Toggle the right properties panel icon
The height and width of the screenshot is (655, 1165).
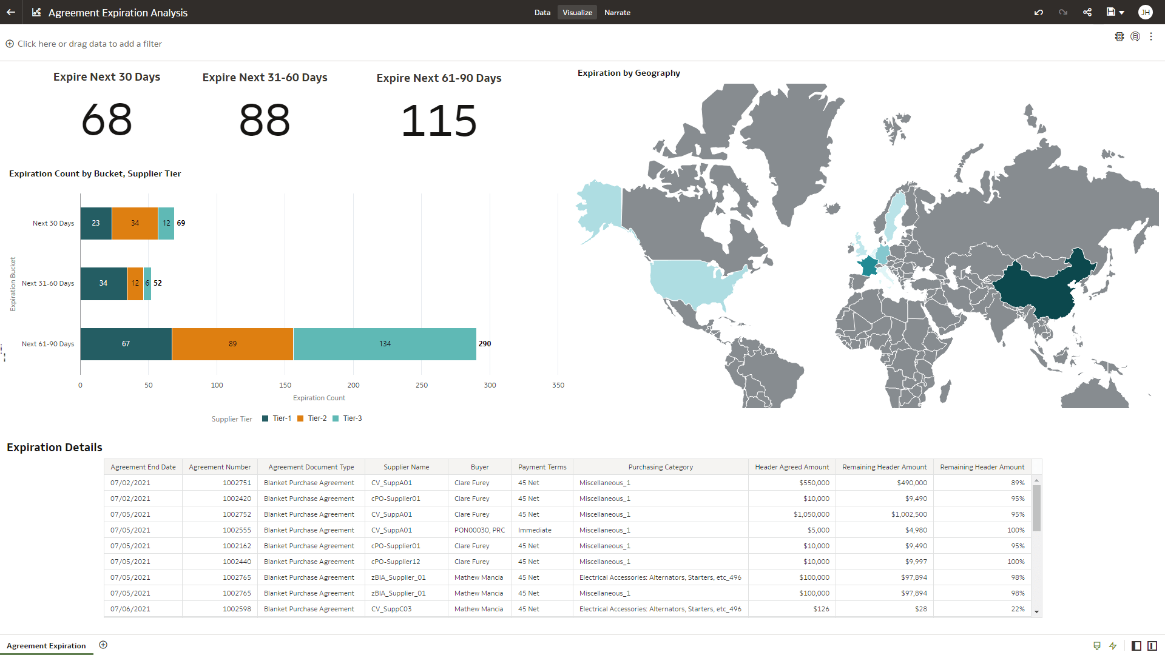point(1152,646)
